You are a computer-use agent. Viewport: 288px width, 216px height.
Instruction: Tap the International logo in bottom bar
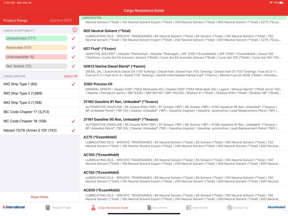pyautogui.click(x=14, y=207)
